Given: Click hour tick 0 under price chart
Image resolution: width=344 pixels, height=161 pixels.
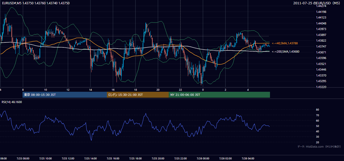Looking at the screenshot, I should (x=203, y=90).
